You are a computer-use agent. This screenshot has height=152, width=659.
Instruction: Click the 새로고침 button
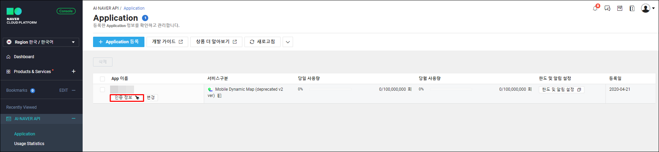point(262,42)
